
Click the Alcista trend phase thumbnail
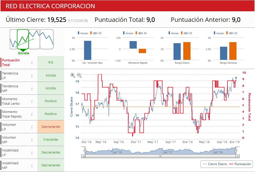coord(23,39)
